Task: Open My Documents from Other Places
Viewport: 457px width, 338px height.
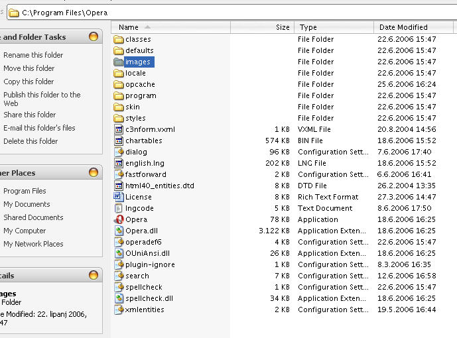Action: point(27,204)
